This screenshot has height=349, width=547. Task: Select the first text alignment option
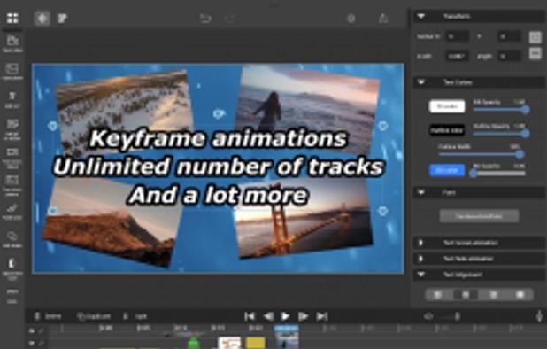pos(438,295)
